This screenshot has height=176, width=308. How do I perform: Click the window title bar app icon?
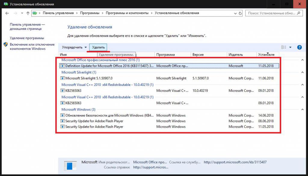[6, 4]
